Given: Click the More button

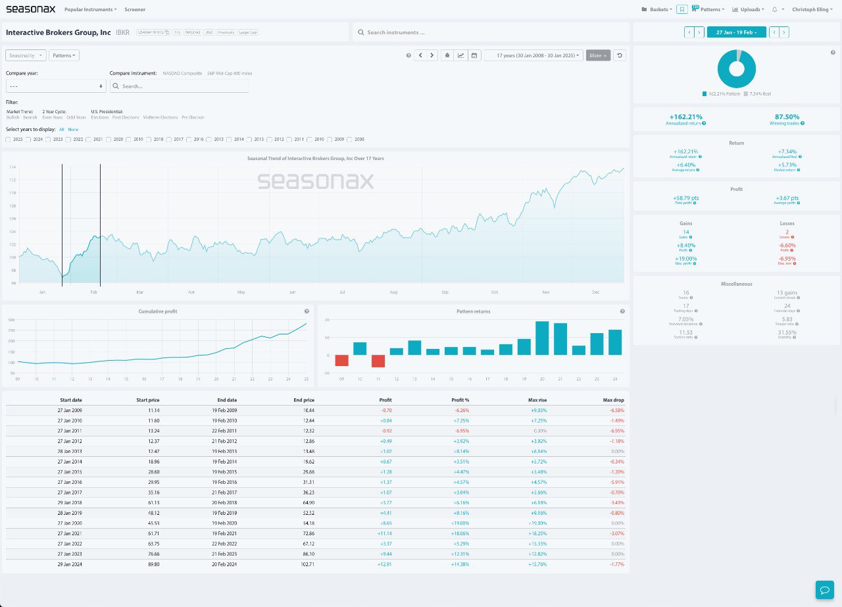Looking at the screenshot, I should [x=598, y=56].
